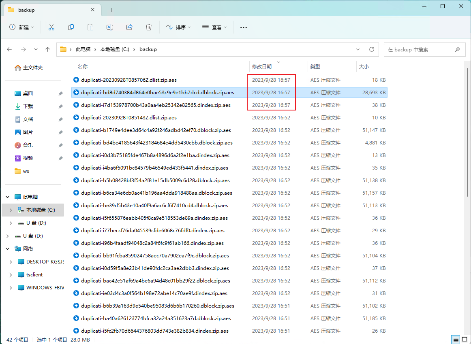Open the 查看 view dropdown
This screenshot has width=471, height=344.
(214, 27)
